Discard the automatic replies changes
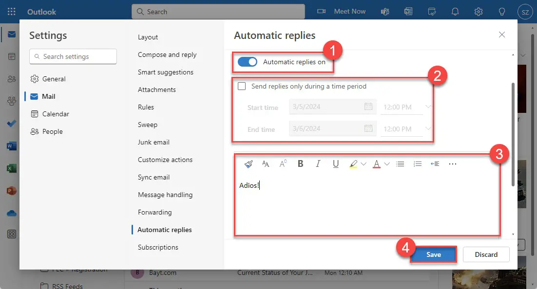The width and height of the screenshot is (537, 289). tap(486, 254)
